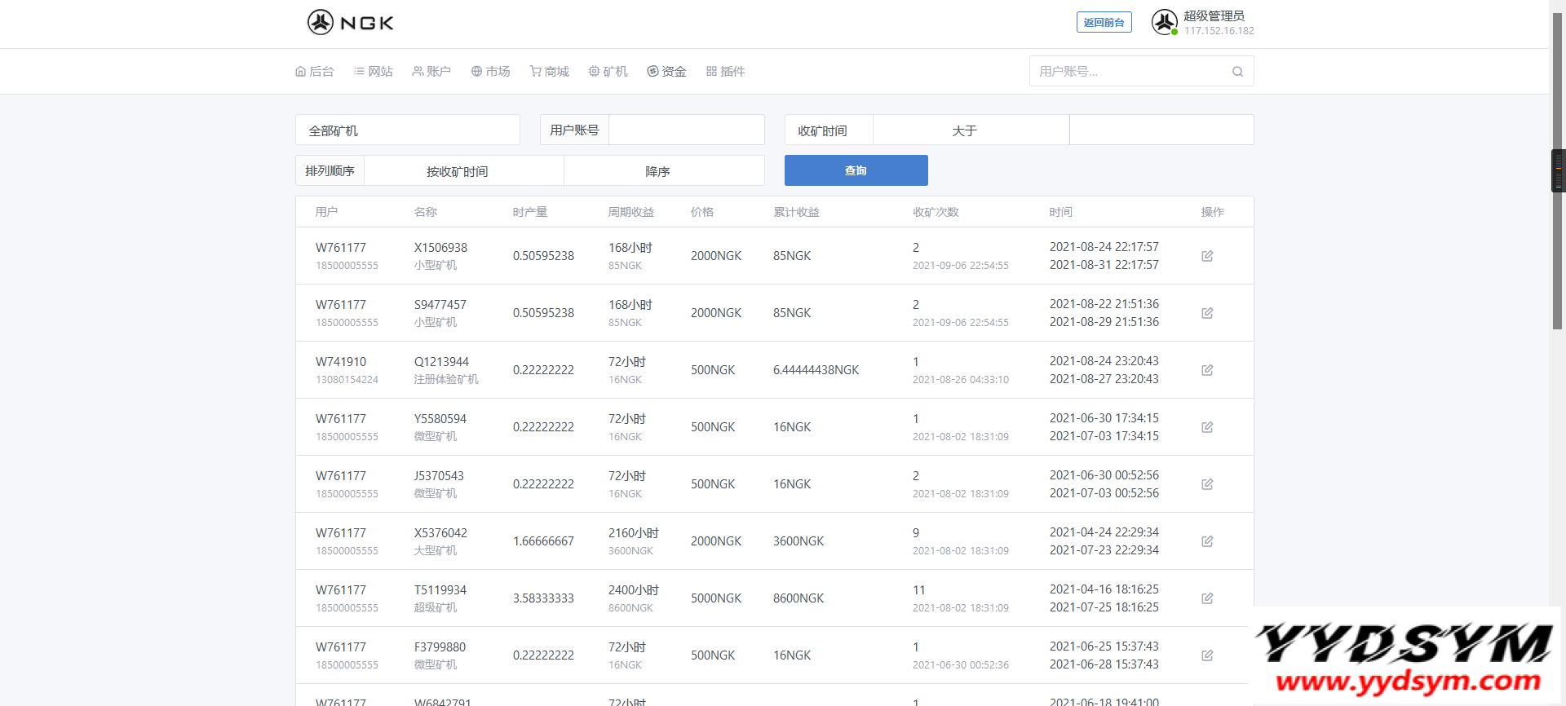Open the 资金 menu in the navigation
Image resolution: width=1566 pixels, height=706 pixels.
coord(666,72)
